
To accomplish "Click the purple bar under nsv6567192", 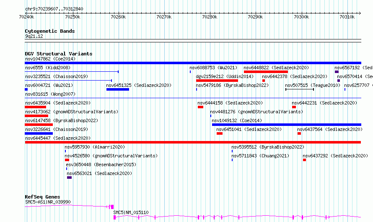I will click(337, 72).
